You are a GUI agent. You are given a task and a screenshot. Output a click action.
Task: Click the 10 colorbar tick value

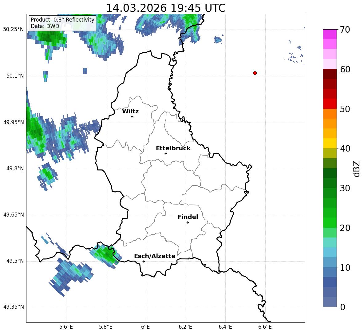click(x=345, y=267)
